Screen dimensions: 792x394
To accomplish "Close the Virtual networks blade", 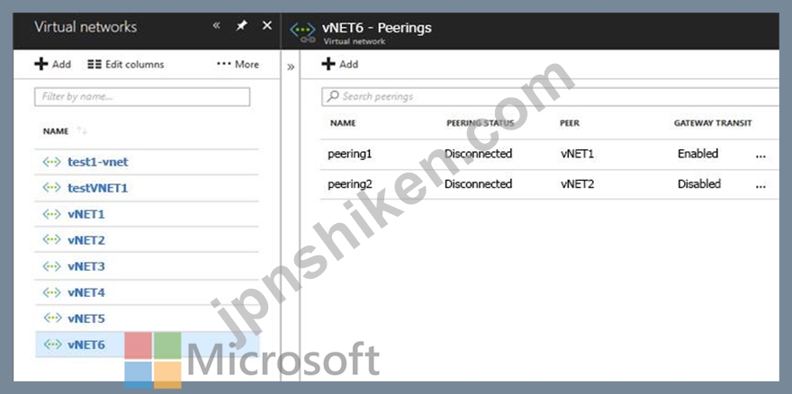I will [x=267, y=26].
